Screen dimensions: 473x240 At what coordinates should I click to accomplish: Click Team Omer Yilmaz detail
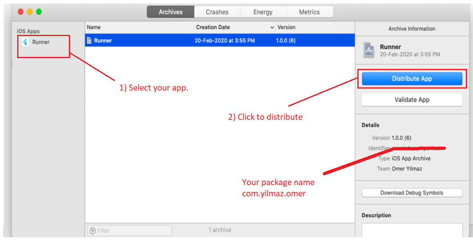tap(399, 169)
